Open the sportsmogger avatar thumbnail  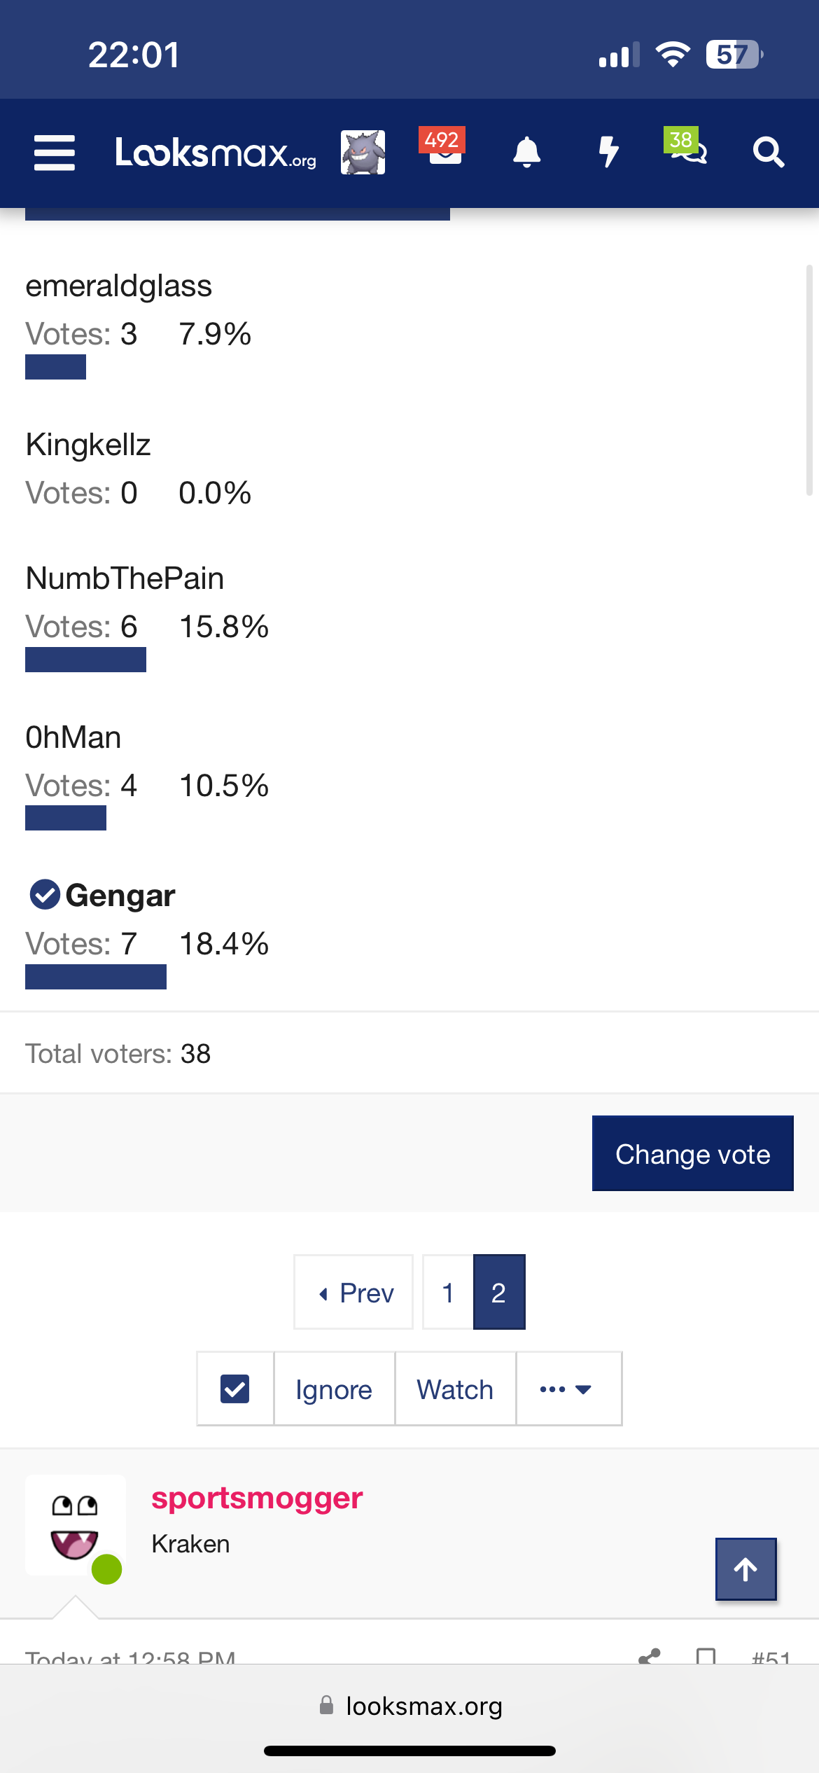coord(76,1525)
